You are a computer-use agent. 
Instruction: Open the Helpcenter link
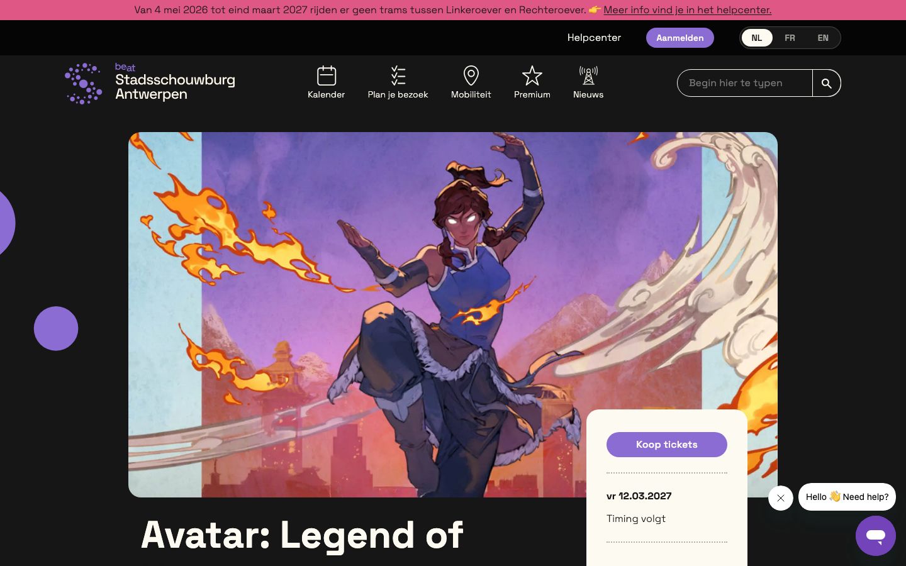(x=594, y=38)
